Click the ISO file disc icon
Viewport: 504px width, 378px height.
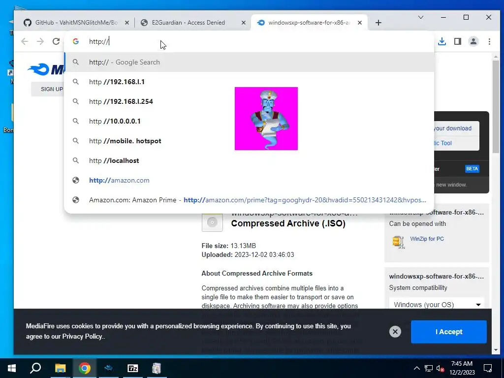click(212, 222)
